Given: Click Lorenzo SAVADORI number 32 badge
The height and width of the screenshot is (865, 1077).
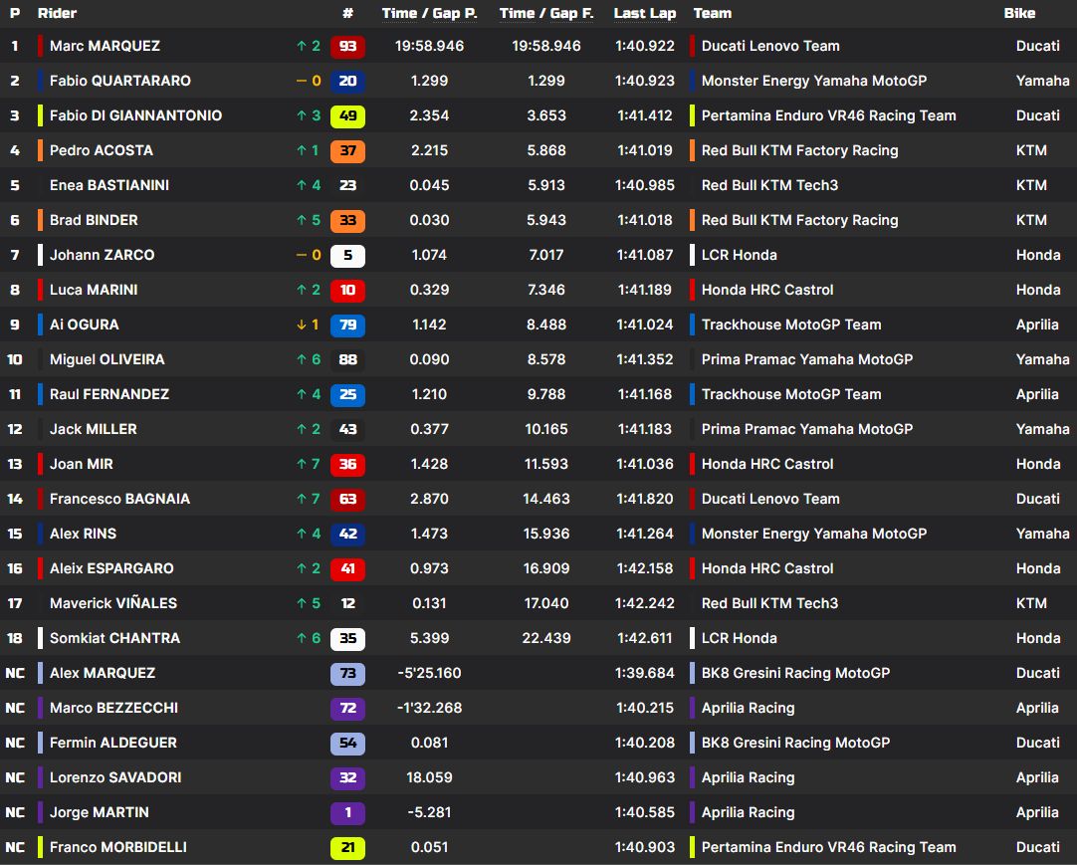Looking at the screenshot, I should pyautogui.click(x=347, y=777).
